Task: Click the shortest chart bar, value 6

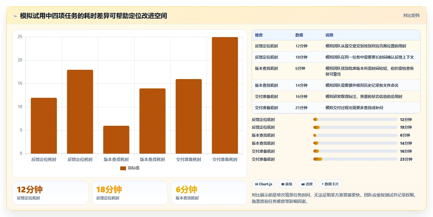Action: (116, 140)
